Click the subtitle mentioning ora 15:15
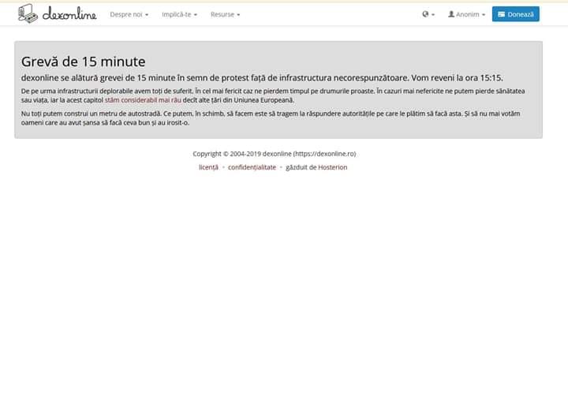The width and height of the screenshot is (568, 396). point(262,77)
